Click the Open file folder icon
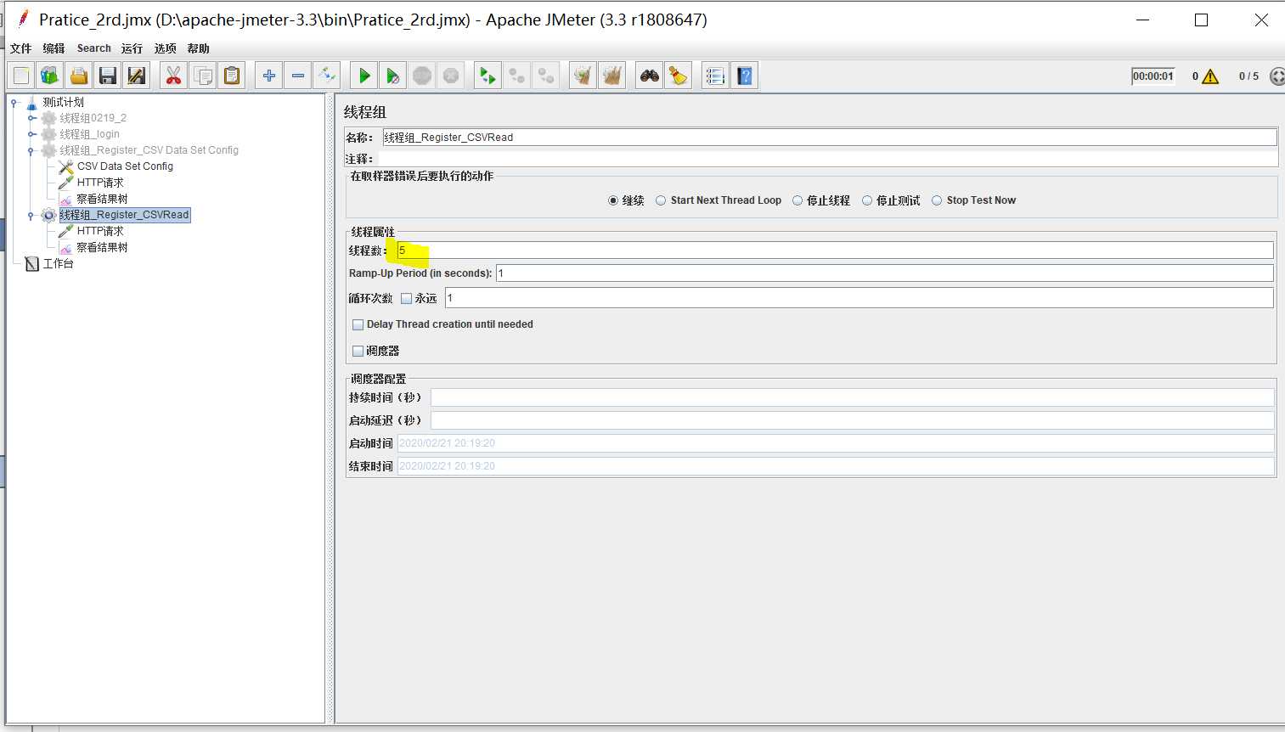1285x732 pixels. pyautogui.click(x=79, y=76)
